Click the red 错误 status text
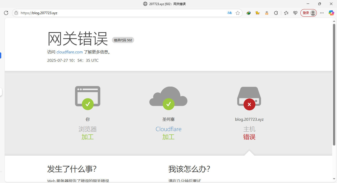 click(x=249, y=137)
